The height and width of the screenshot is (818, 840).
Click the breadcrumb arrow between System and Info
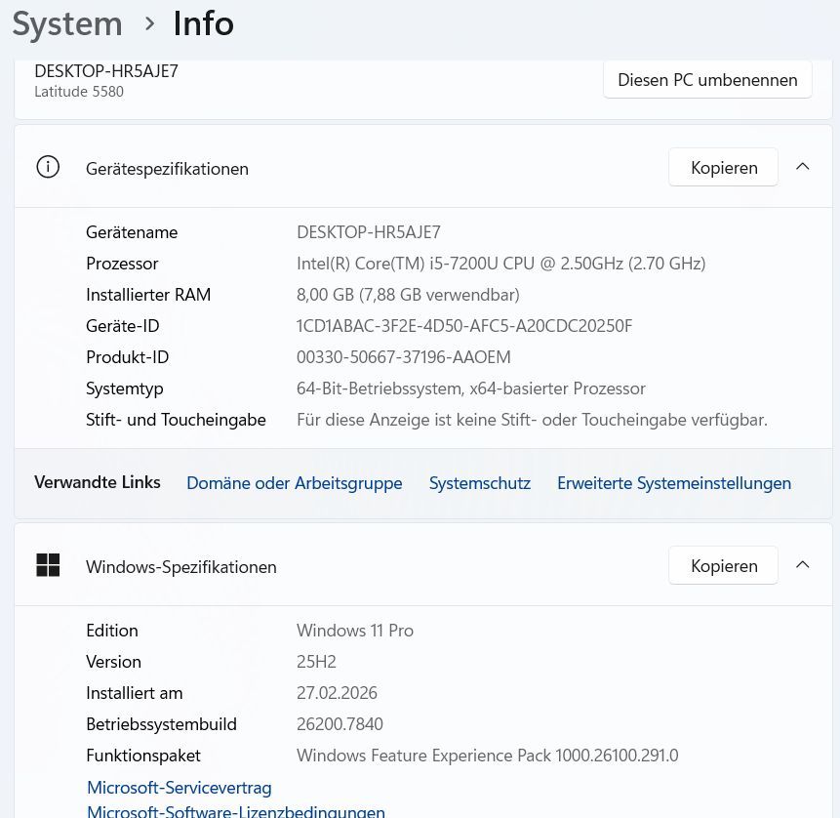point(149,23)
